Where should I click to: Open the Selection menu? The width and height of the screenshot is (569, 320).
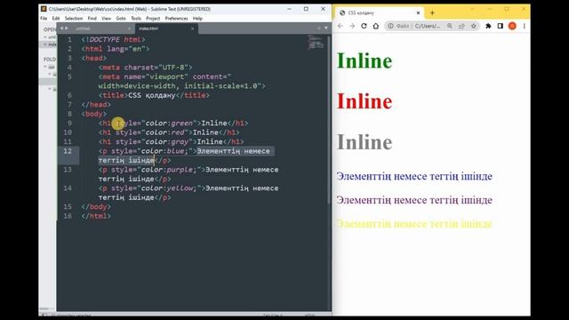point(74,19)
